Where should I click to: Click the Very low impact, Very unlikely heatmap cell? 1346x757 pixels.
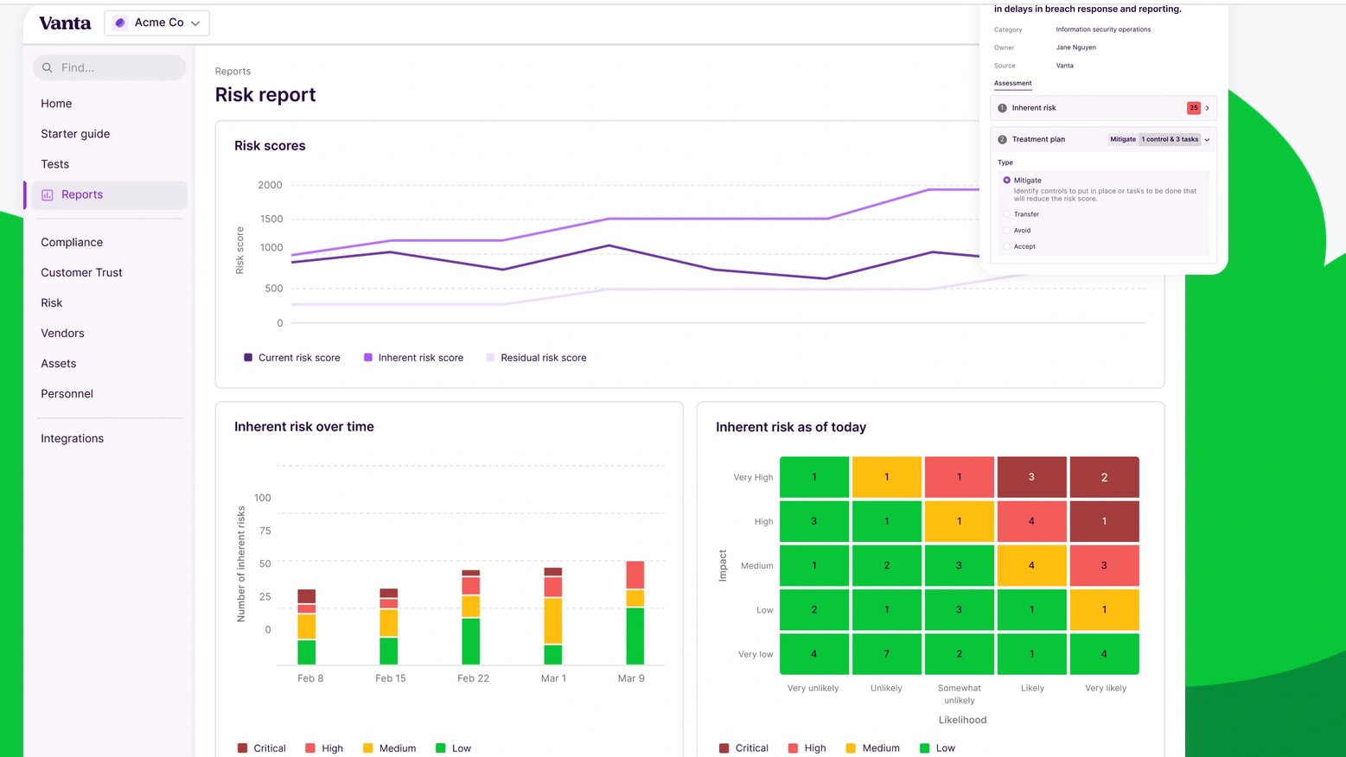click(814, 654)
